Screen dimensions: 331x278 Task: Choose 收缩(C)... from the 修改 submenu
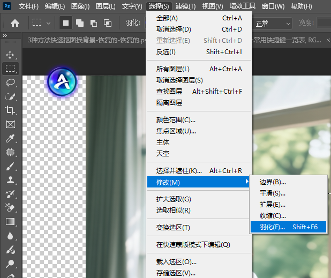click(273, 215)
